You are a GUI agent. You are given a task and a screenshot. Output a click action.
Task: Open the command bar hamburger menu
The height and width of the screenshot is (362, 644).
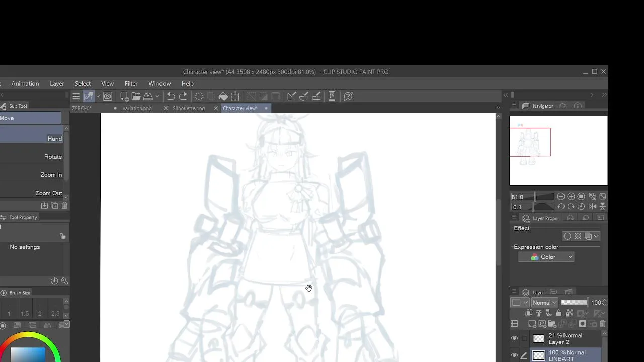tap(76, 96)
